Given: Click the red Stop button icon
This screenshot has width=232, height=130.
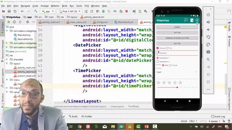Looking at the screenshot, I should pyautogui.click(x=127, y=11).
